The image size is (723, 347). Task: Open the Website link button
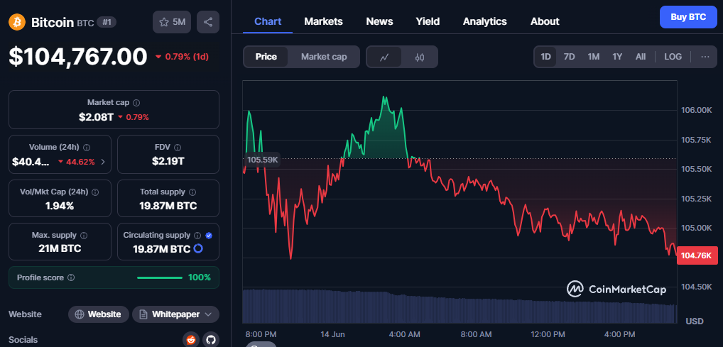99,314
